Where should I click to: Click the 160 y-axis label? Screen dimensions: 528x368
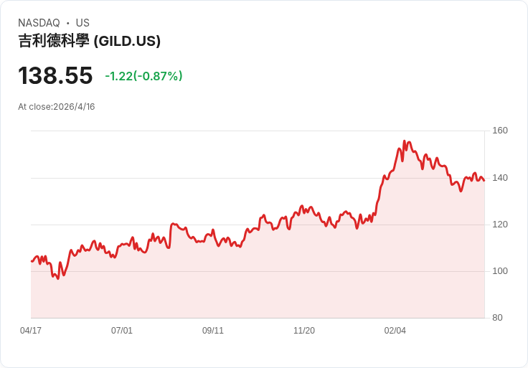point(499,131)
